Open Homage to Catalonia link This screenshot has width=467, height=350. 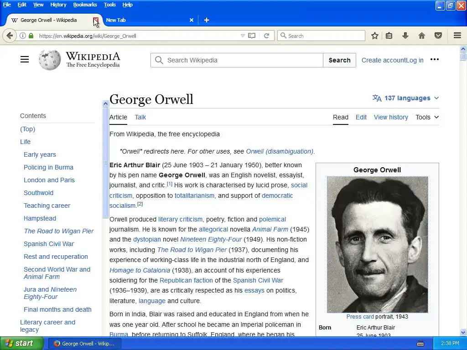(140, 270)
